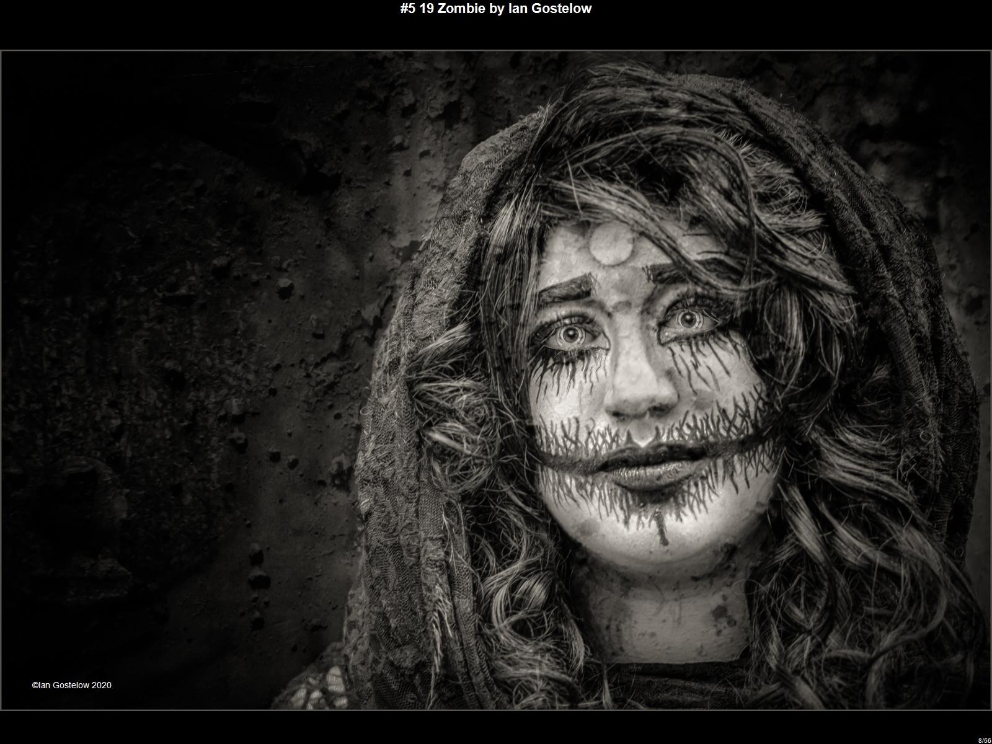The image size is (992, 744).
Task: Click the 8/56 slide counter
Action: (x=984, y=740)
